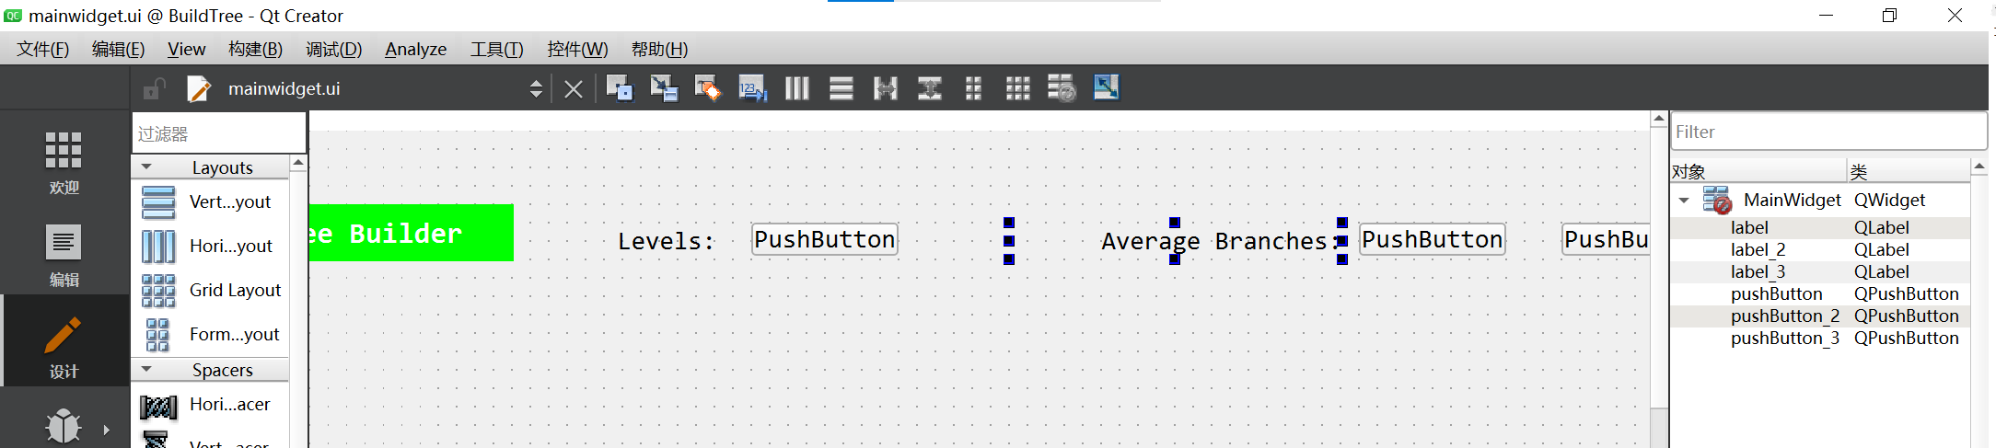Select the PushButton next to Levels
The width and height of the screenshot is (1996, 448).
point(824,239)
